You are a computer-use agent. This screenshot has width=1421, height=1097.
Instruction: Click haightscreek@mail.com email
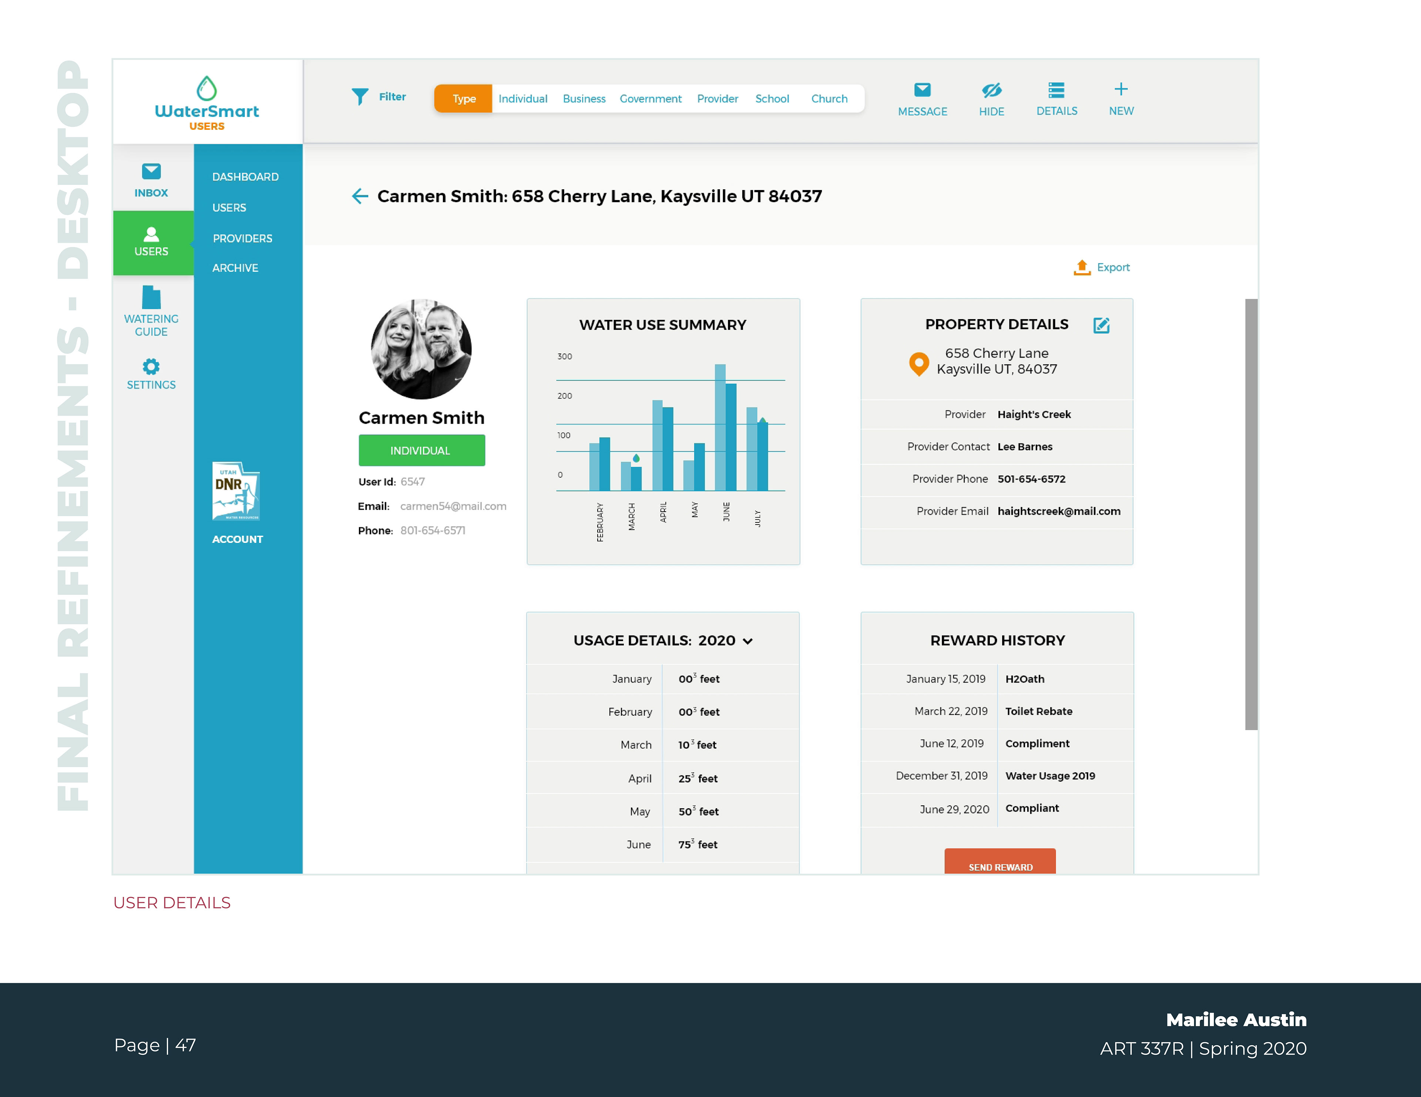[x=1059, y=511]
